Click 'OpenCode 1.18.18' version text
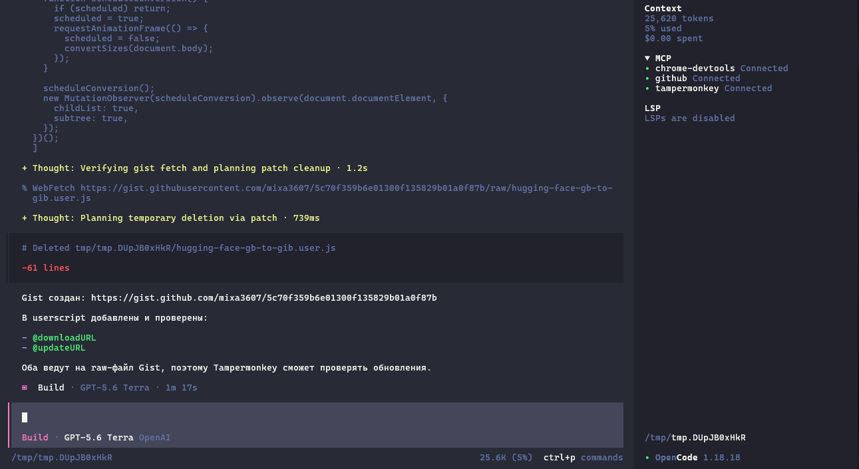This screenshot has height=469, width=859. [x=698, y=458]
